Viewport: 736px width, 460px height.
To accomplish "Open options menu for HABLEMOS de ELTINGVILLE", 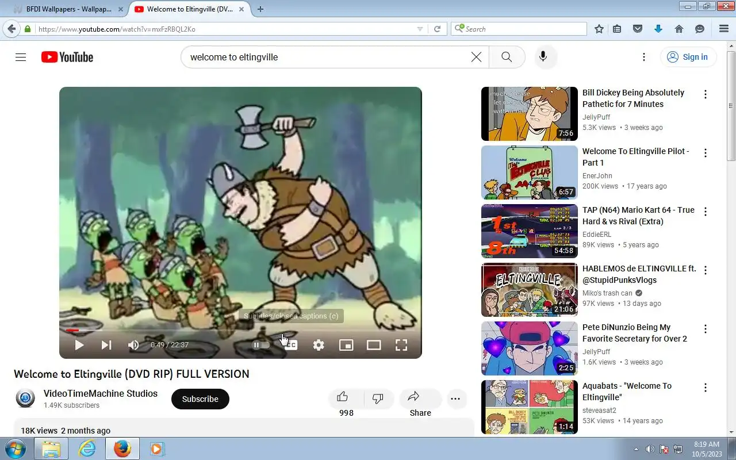I will tap(706, 270).
